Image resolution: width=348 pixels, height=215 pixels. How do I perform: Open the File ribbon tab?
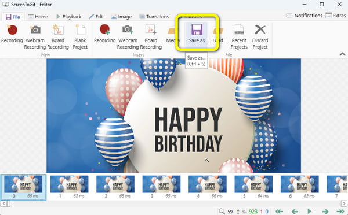[13, 17]
